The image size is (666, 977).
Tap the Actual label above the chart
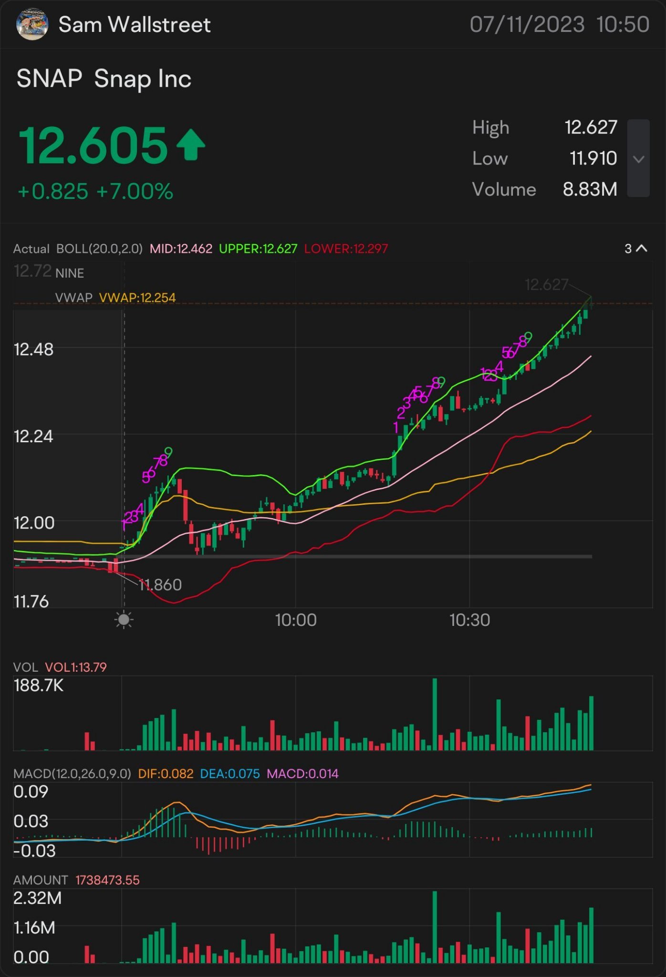tap(31, 249)
